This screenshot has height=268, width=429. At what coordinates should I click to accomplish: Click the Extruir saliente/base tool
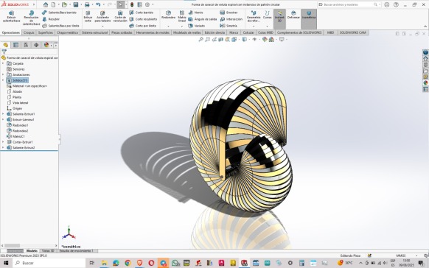pos(12,16)
